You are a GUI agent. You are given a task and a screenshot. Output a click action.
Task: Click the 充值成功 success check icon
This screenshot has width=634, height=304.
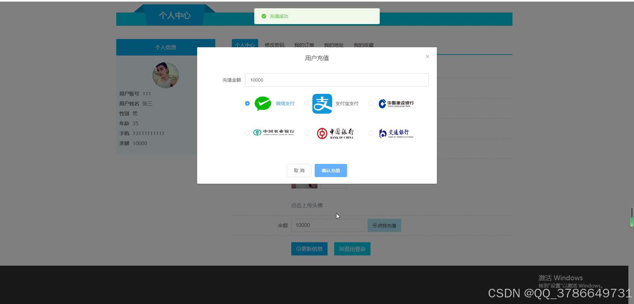click(x=264, y=16)
